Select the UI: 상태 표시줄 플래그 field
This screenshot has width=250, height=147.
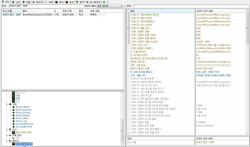pyautogui.click(x=162, y=72)
